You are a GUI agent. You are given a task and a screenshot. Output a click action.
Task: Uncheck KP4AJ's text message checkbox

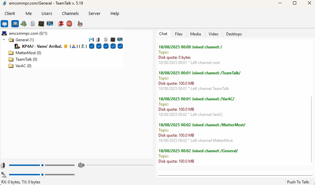point(92,46)
